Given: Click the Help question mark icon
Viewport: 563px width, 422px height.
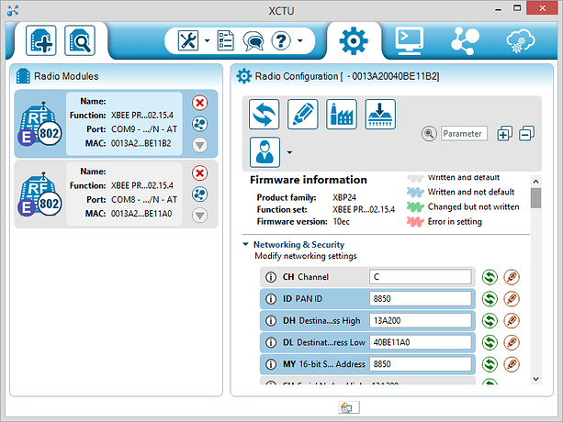Looking at the screenshot, I should [x=281, y=40].
